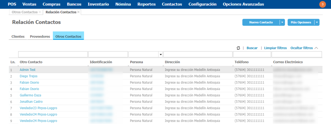Click the refresh icon beside Buscar
The height and width of the screenshot is (124, 331).
pyautogui.click(x=238, y=48)
